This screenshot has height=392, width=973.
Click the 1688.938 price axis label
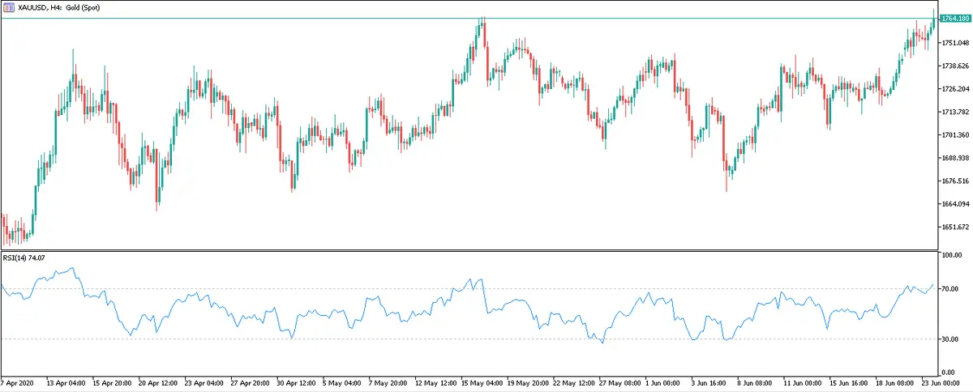tap(955, 158)
